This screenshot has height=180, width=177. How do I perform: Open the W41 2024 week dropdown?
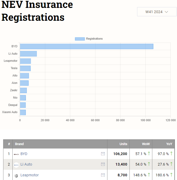157,12
